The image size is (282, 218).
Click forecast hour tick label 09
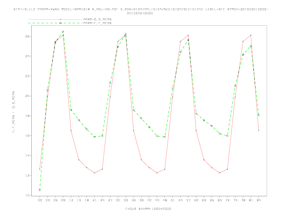(x=63, y=200)
